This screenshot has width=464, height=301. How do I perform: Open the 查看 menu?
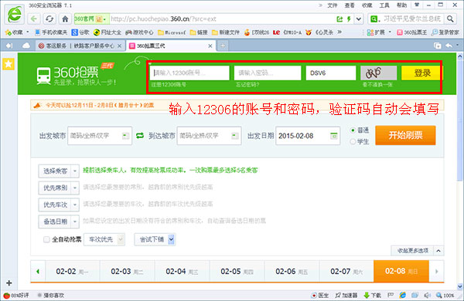(x=350, y=5)
